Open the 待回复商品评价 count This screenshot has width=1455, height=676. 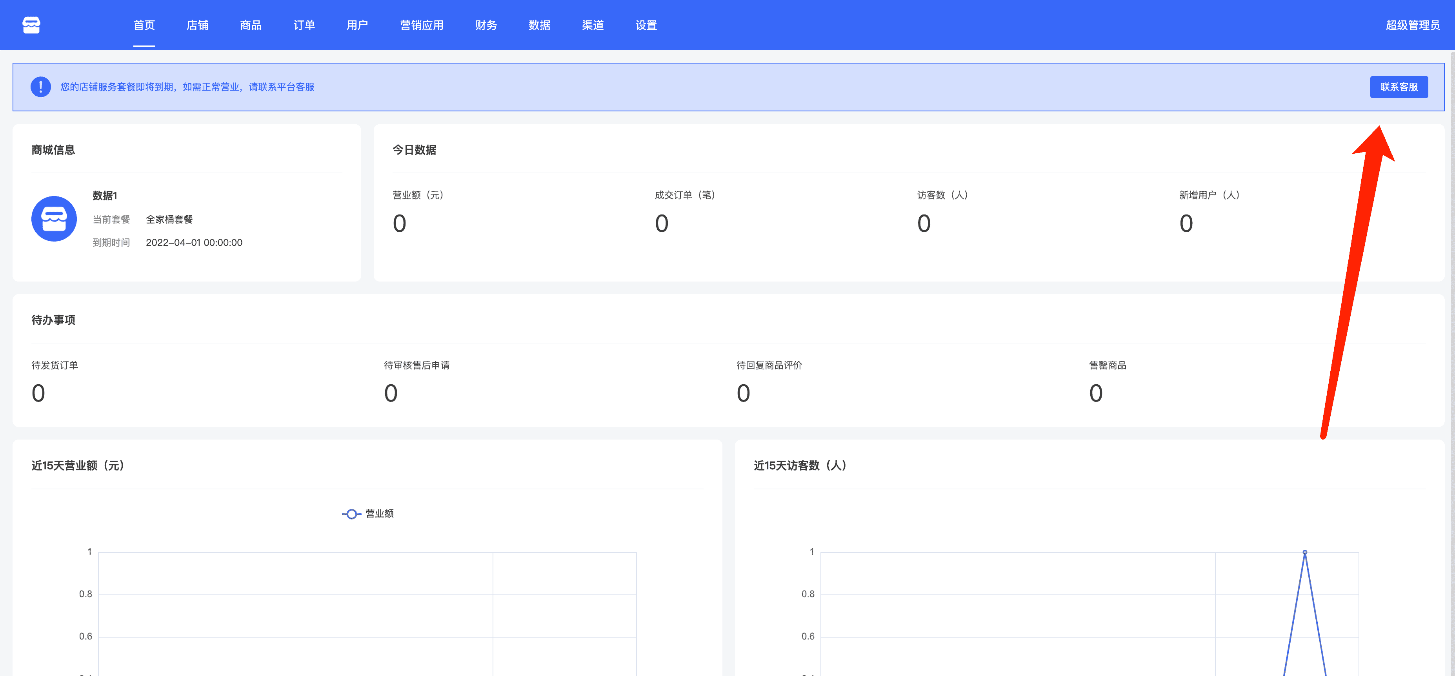point(743,393)
